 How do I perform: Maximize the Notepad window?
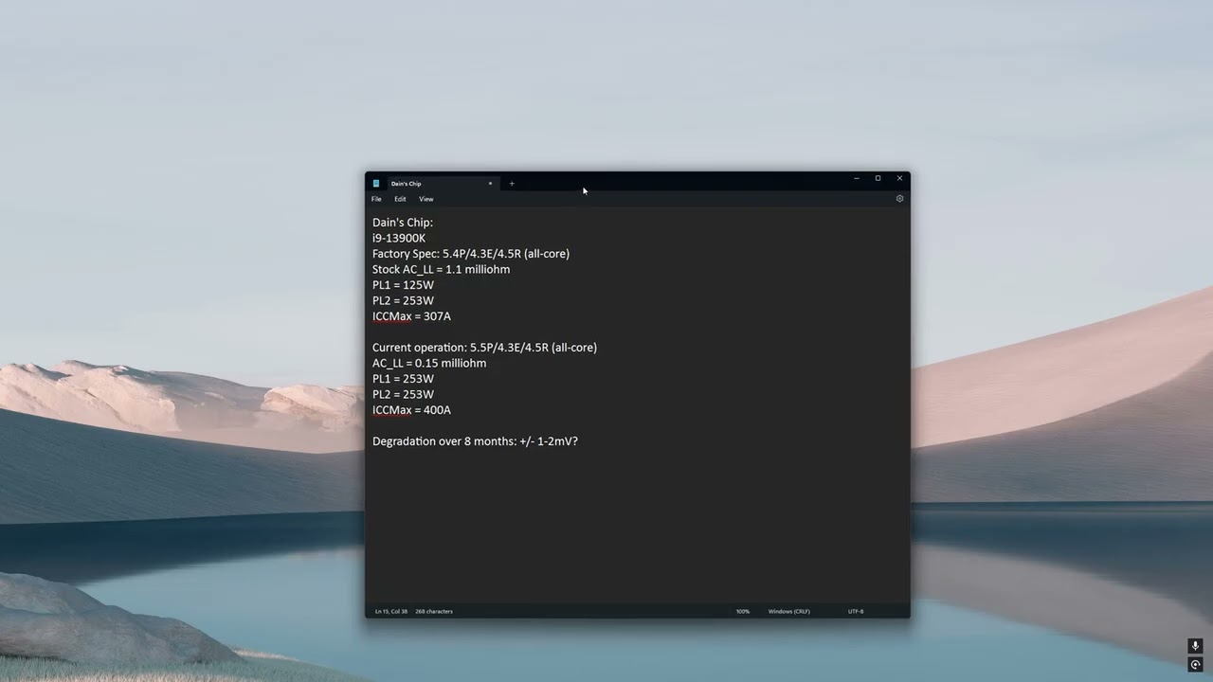coord(878,178)
